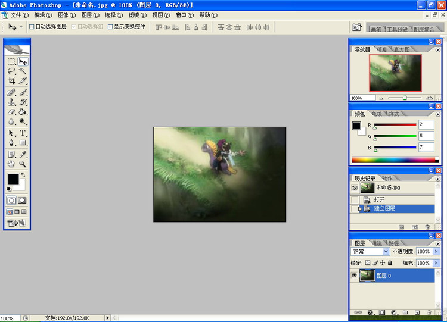Viewport: 447px width, 322px height.
Task: Open the 图像 menu
Action: click(x=67, y=15)
